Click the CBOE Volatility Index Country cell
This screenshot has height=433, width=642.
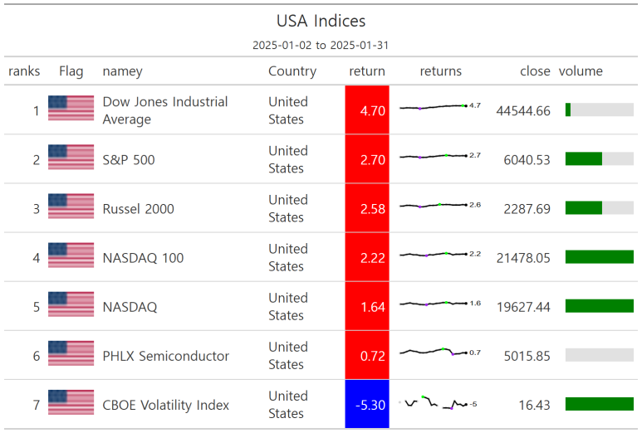click(x=288, y=404)
